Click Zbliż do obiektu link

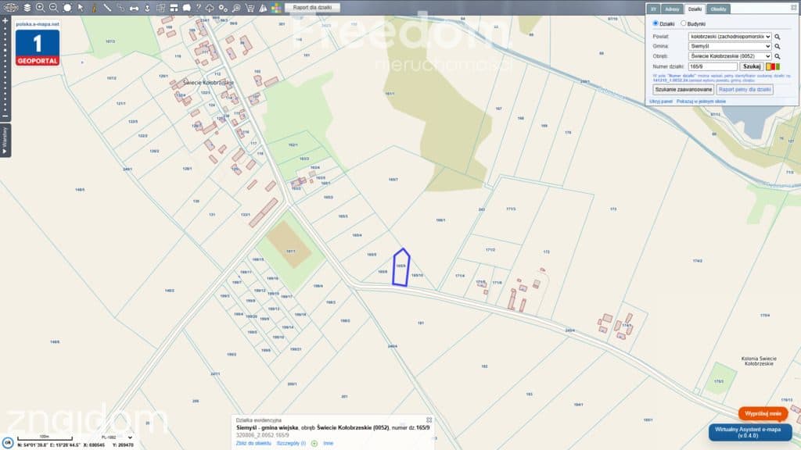click(253, 444)
